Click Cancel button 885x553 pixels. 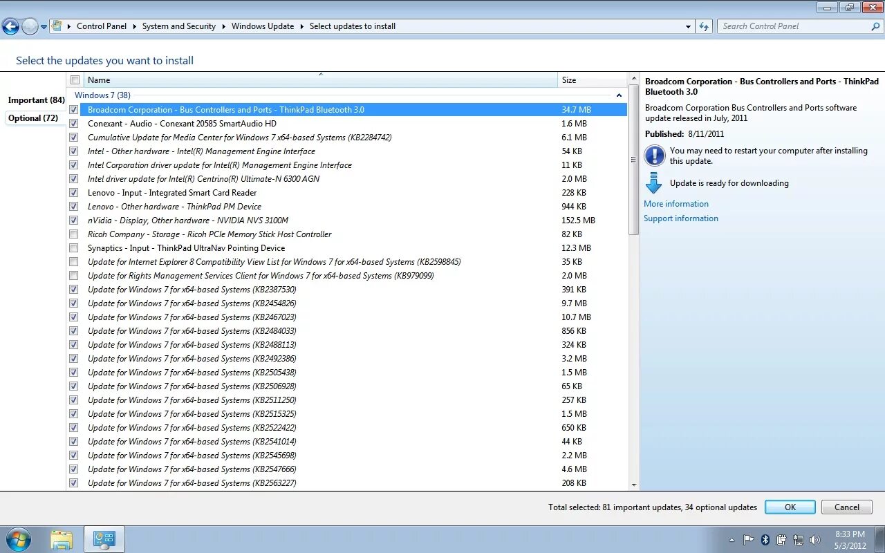pyautogui.click(x=847, y=507)
